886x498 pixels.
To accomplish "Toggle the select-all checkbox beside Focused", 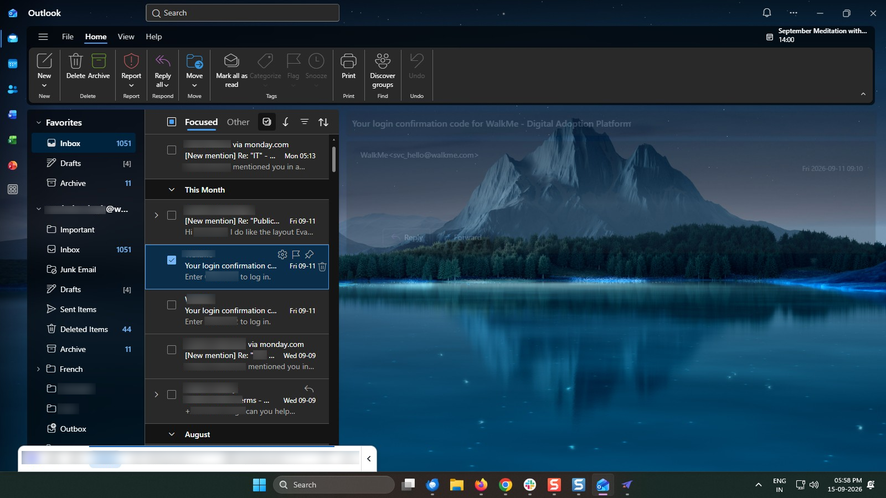I will [172, 122].
